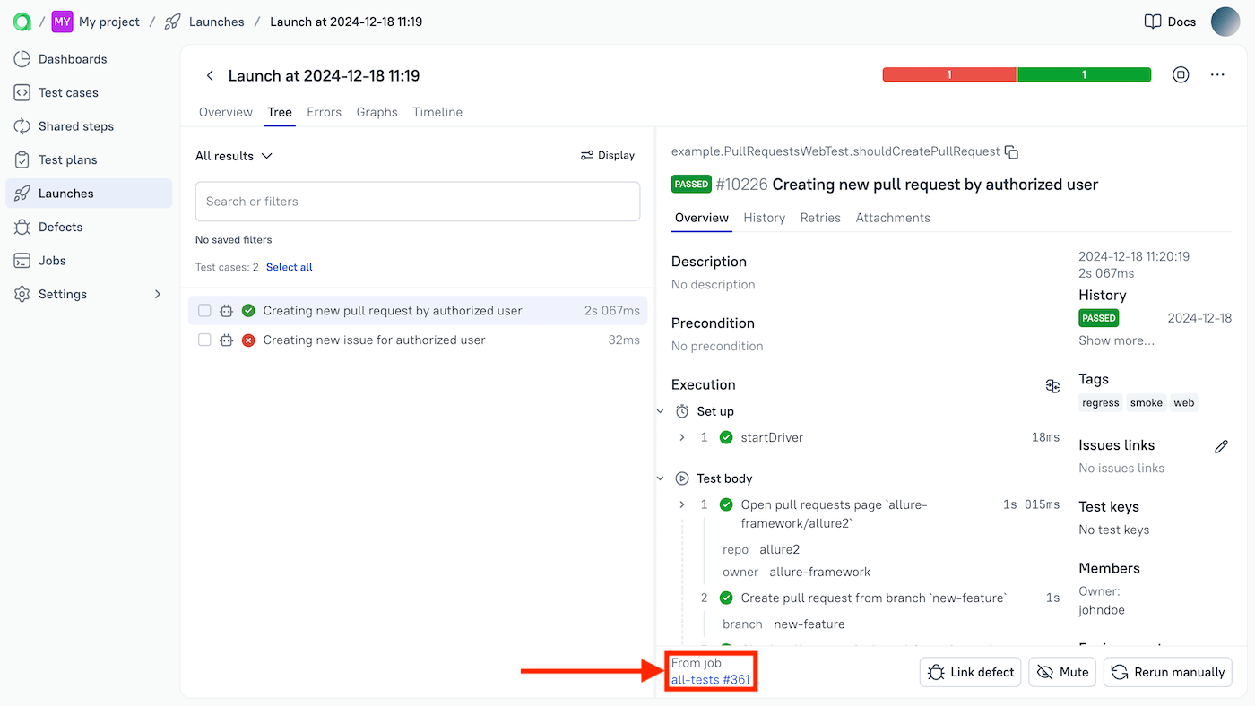The width and height of the screenshot is (1255, 706).
Task: Check the passed pull request test checkbox
Action: click(x=203, y=309)
